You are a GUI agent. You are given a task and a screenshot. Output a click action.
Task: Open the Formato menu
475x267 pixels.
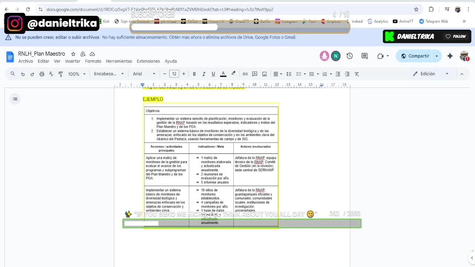93,61
